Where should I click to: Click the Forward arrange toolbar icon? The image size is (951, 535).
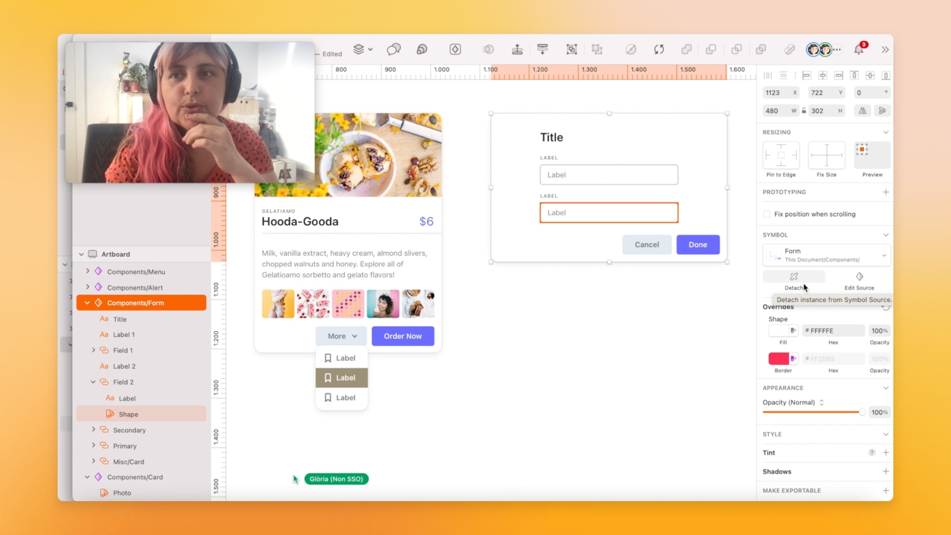[517, 49]
